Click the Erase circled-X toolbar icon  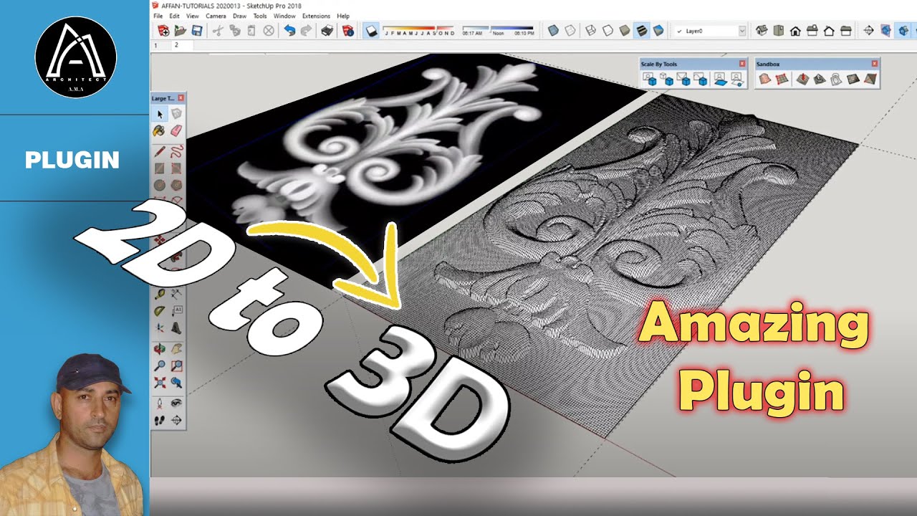point(269,31)
